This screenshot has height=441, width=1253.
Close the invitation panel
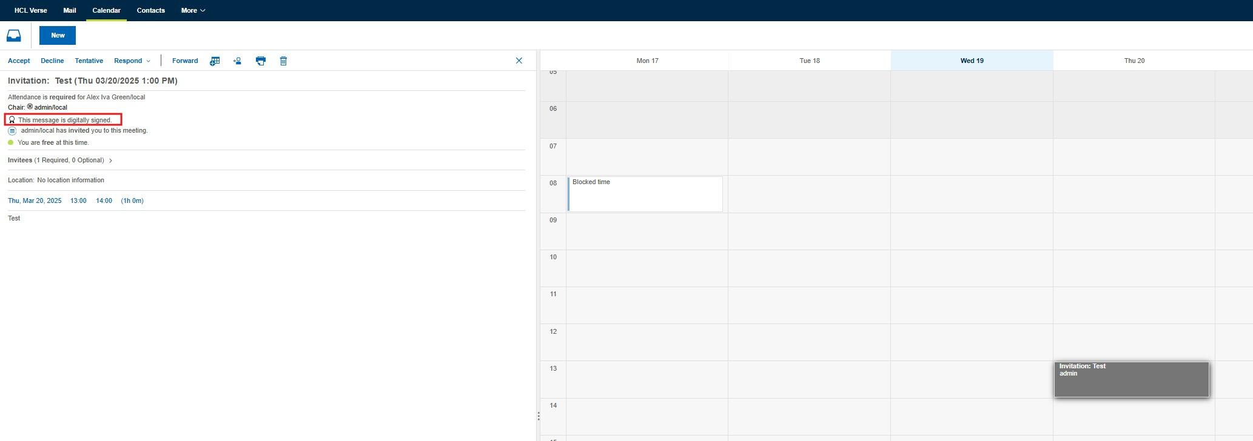pos(519,61)
